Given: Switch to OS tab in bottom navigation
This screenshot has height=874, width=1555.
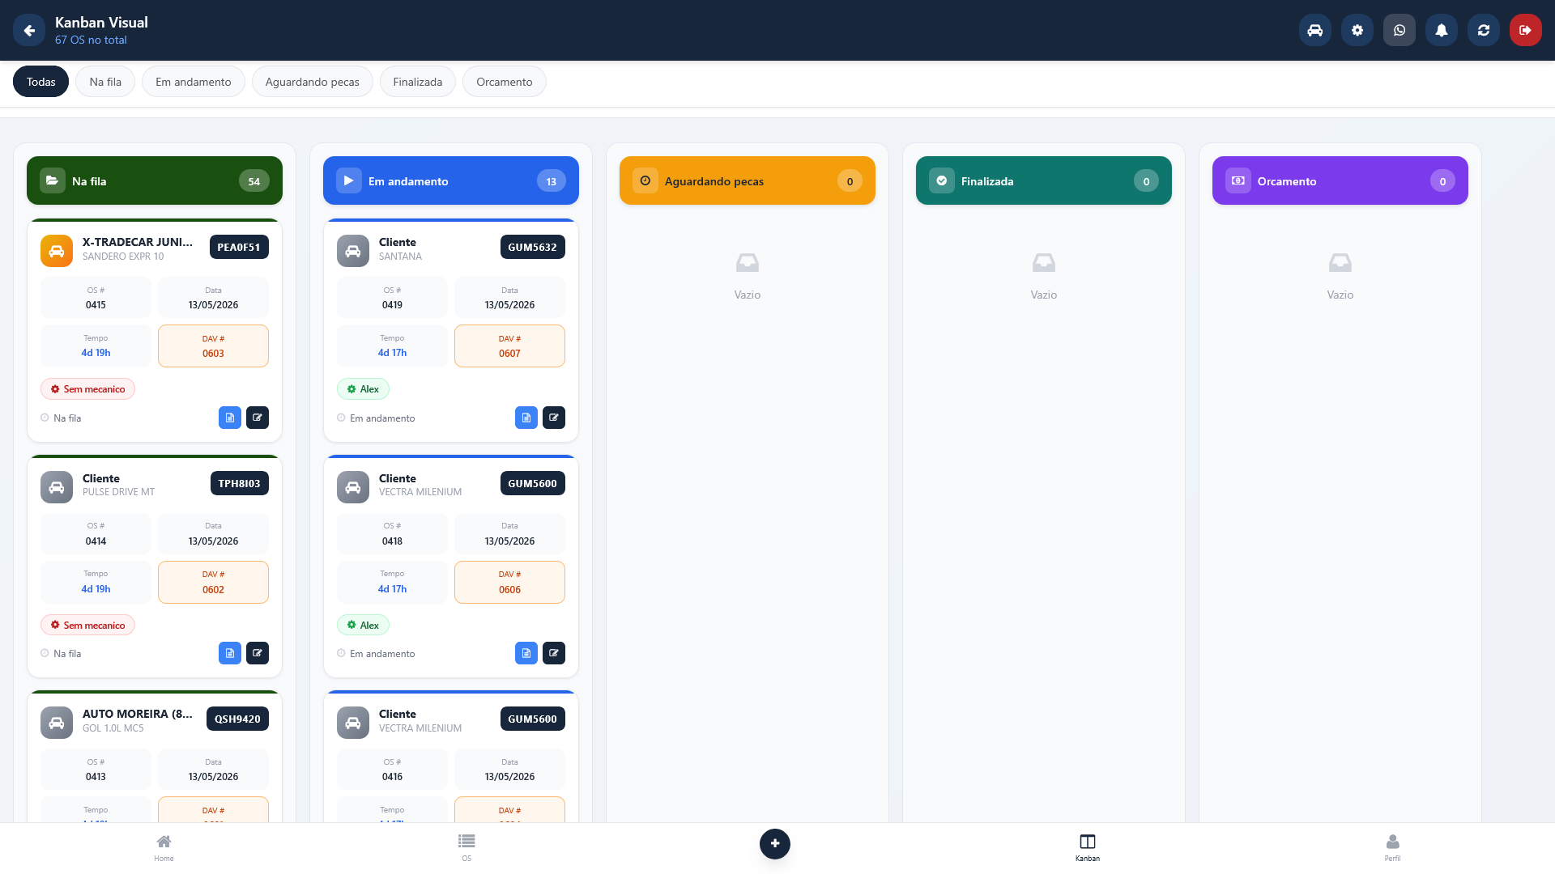Looking at the screenshot, I should coord(466,848).
